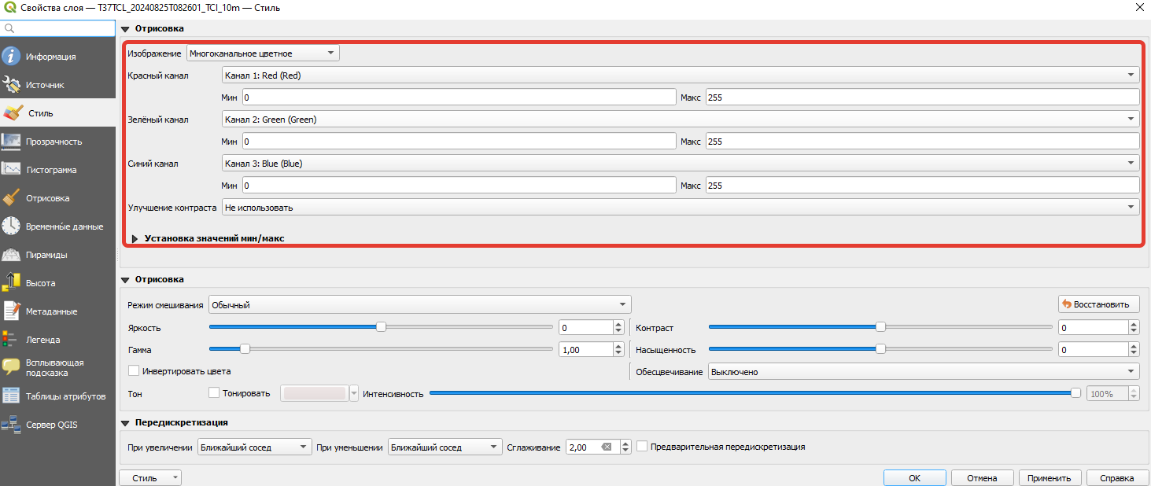The image size is (1151, 486).
Task: Open the Пирамиды sidebar icon
Action: pos(11,255)
